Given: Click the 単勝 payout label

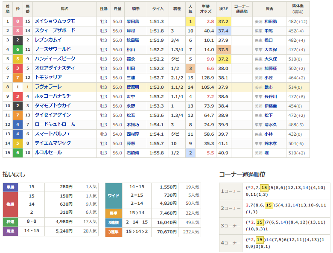Looking at the screenshot, I should (10, 187).
